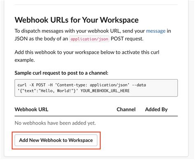Open the 'message' hyperlink
The height and width of the screenshot is (160, 195).
coord(156,31)
